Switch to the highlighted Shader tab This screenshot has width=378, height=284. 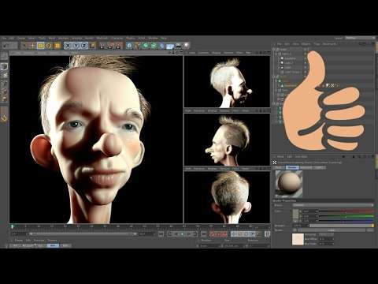pyautogui.click(x=292, y=167)
